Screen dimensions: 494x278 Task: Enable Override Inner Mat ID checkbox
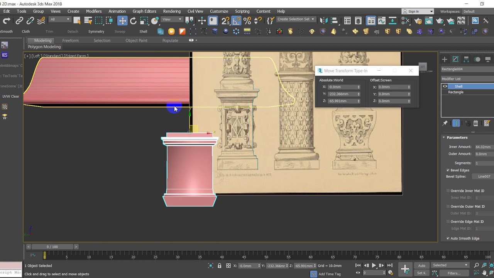(448, 191)
